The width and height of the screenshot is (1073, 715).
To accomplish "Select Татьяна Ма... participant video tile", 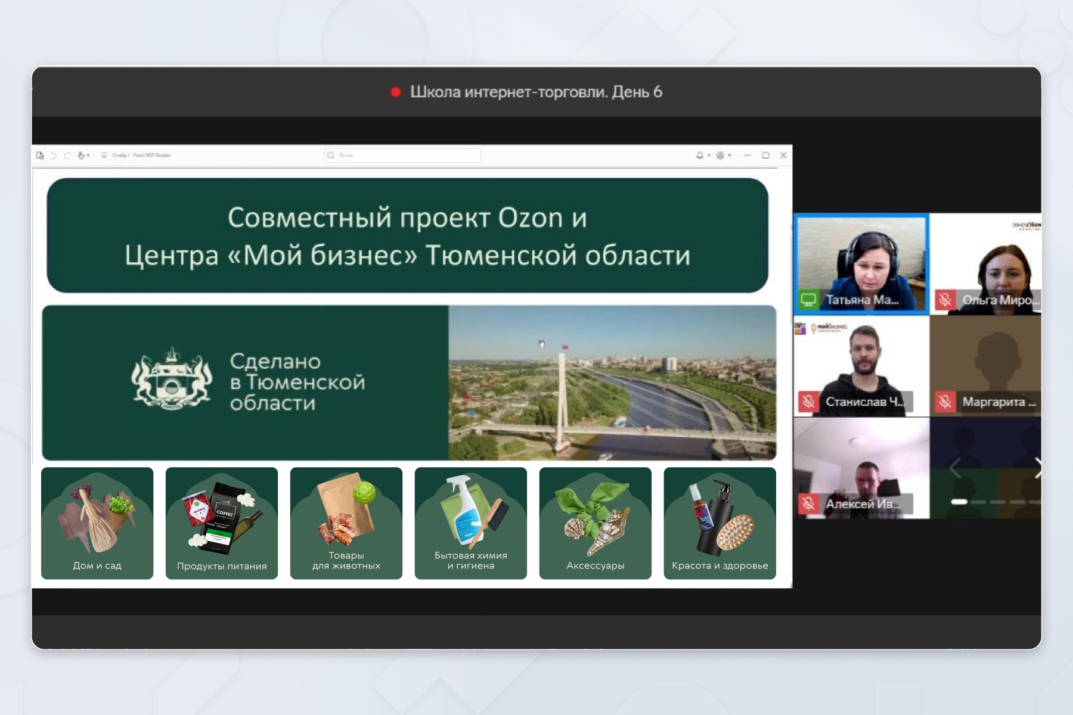I will tap(861, 264).
